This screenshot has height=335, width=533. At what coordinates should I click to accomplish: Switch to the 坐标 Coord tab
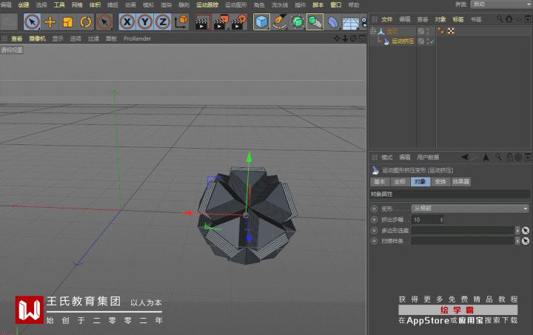click(x=400, y=182)
